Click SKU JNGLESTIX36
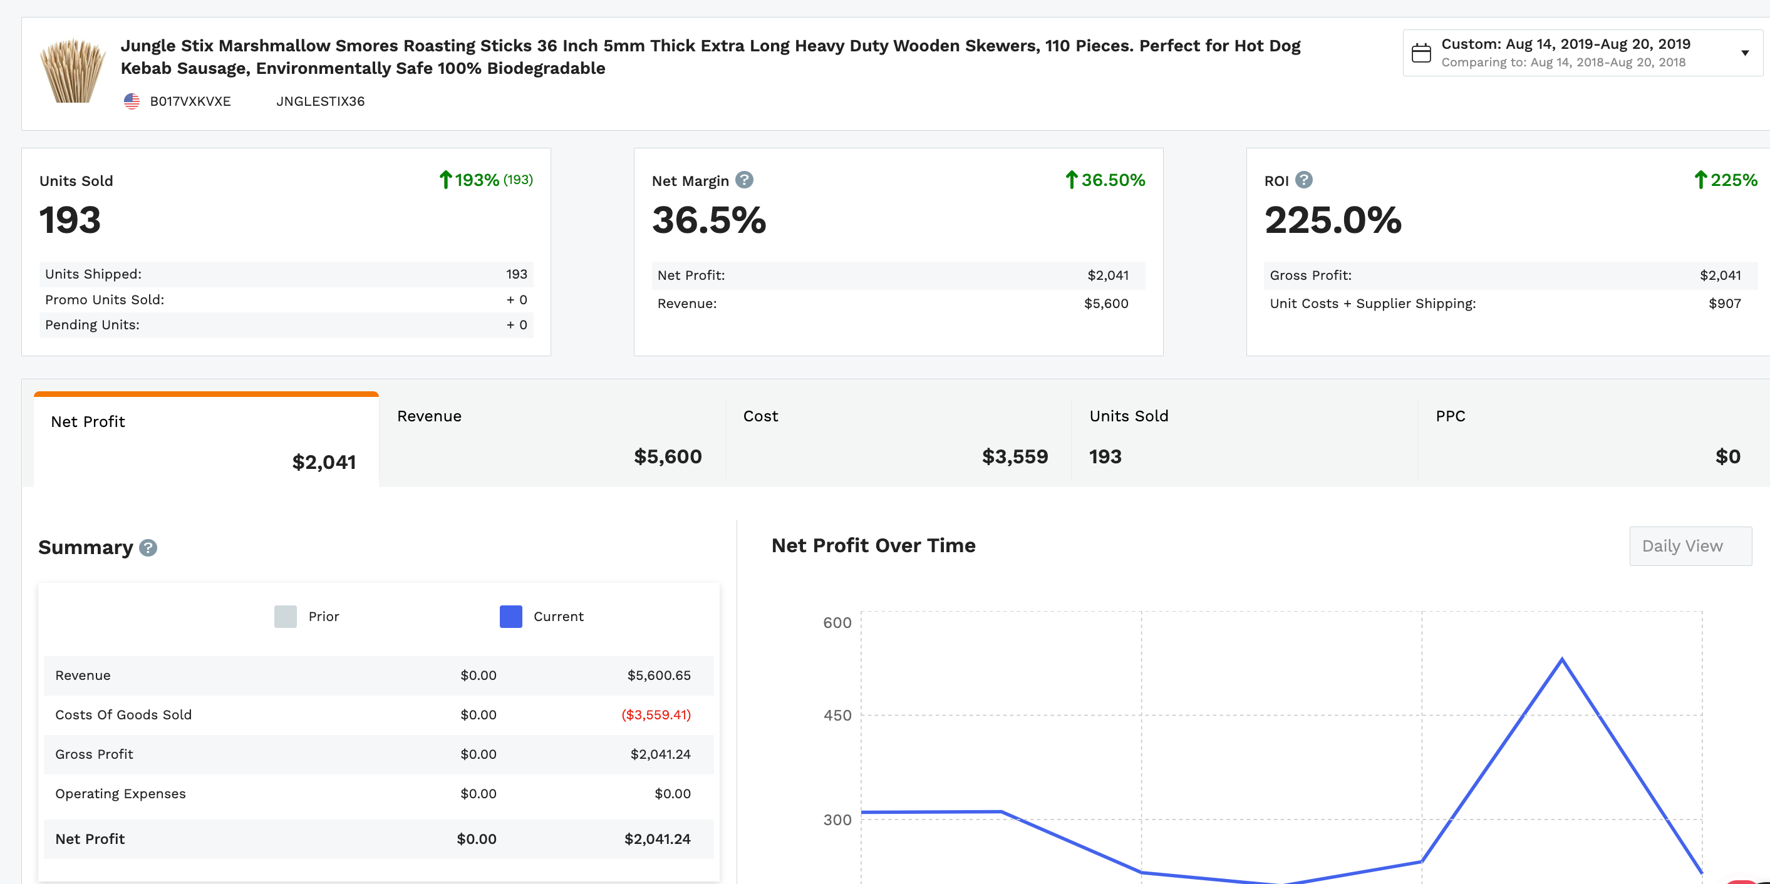 point(320,101)
